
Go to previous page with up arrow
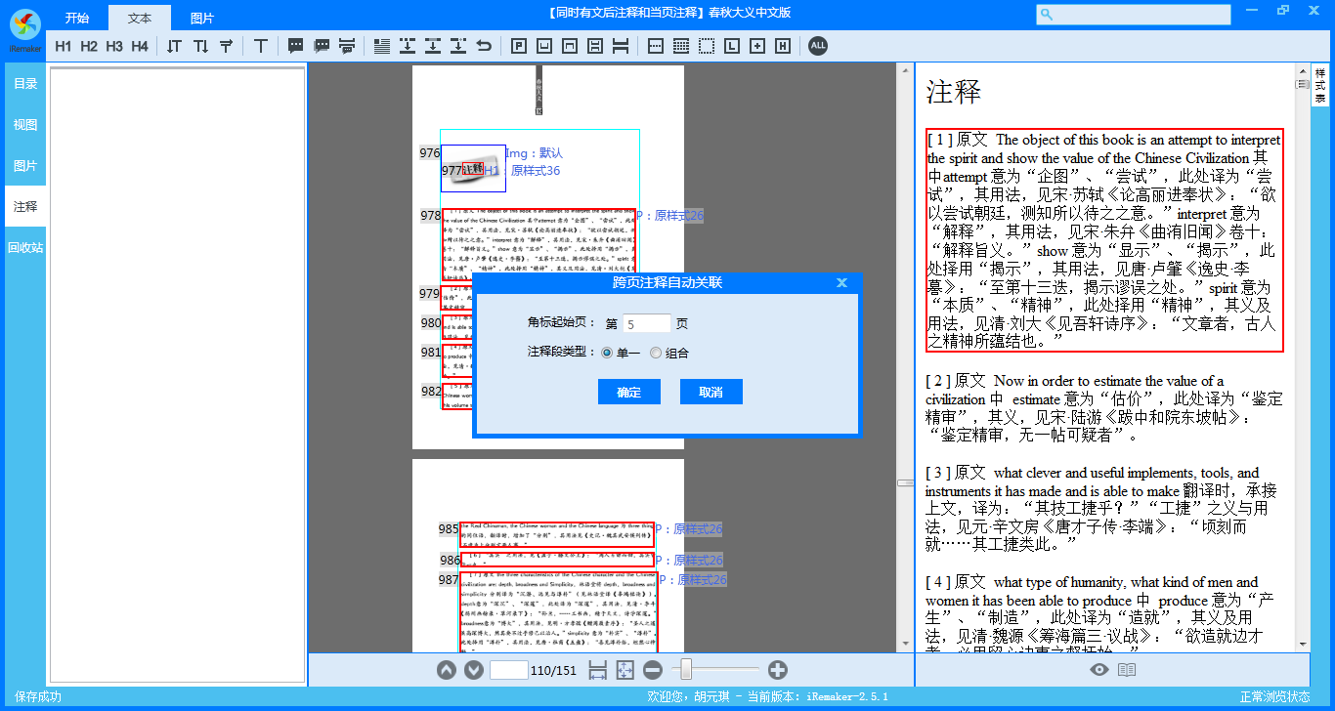(447, 670)
